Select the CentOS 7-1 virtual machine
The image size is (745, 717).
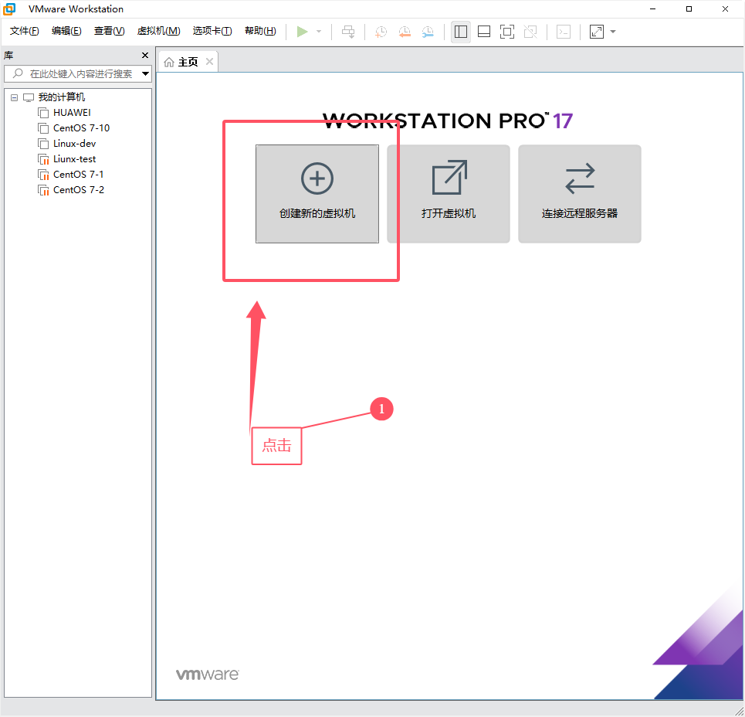click(79, 175)
